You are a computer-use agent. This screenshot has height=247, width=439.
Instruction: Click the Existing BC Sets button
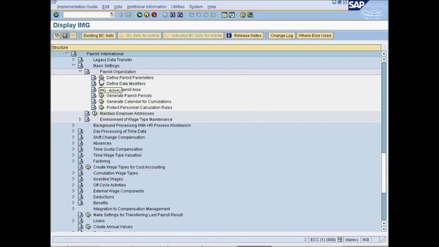(x=99, y=36)
